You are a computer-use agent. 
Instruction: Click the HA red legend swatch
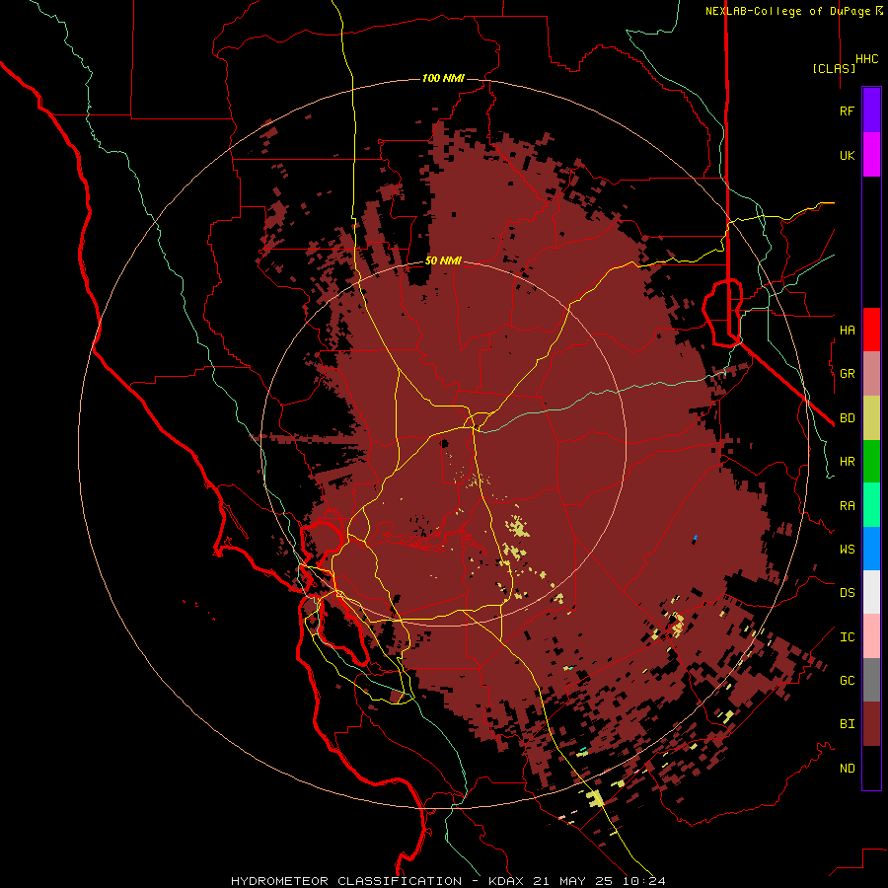coord(871,330)
